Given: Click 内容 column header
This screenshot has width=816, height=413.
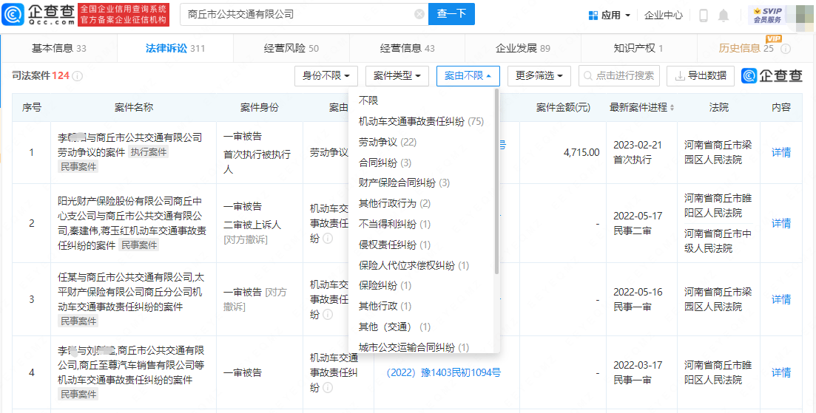Looking at the screenshot, I should click(x=781, y=108).
